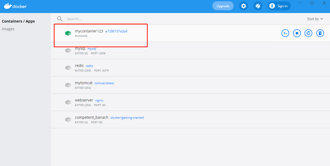Select the mycontainer123 container name
330x166 pixels.
point(89,31)
